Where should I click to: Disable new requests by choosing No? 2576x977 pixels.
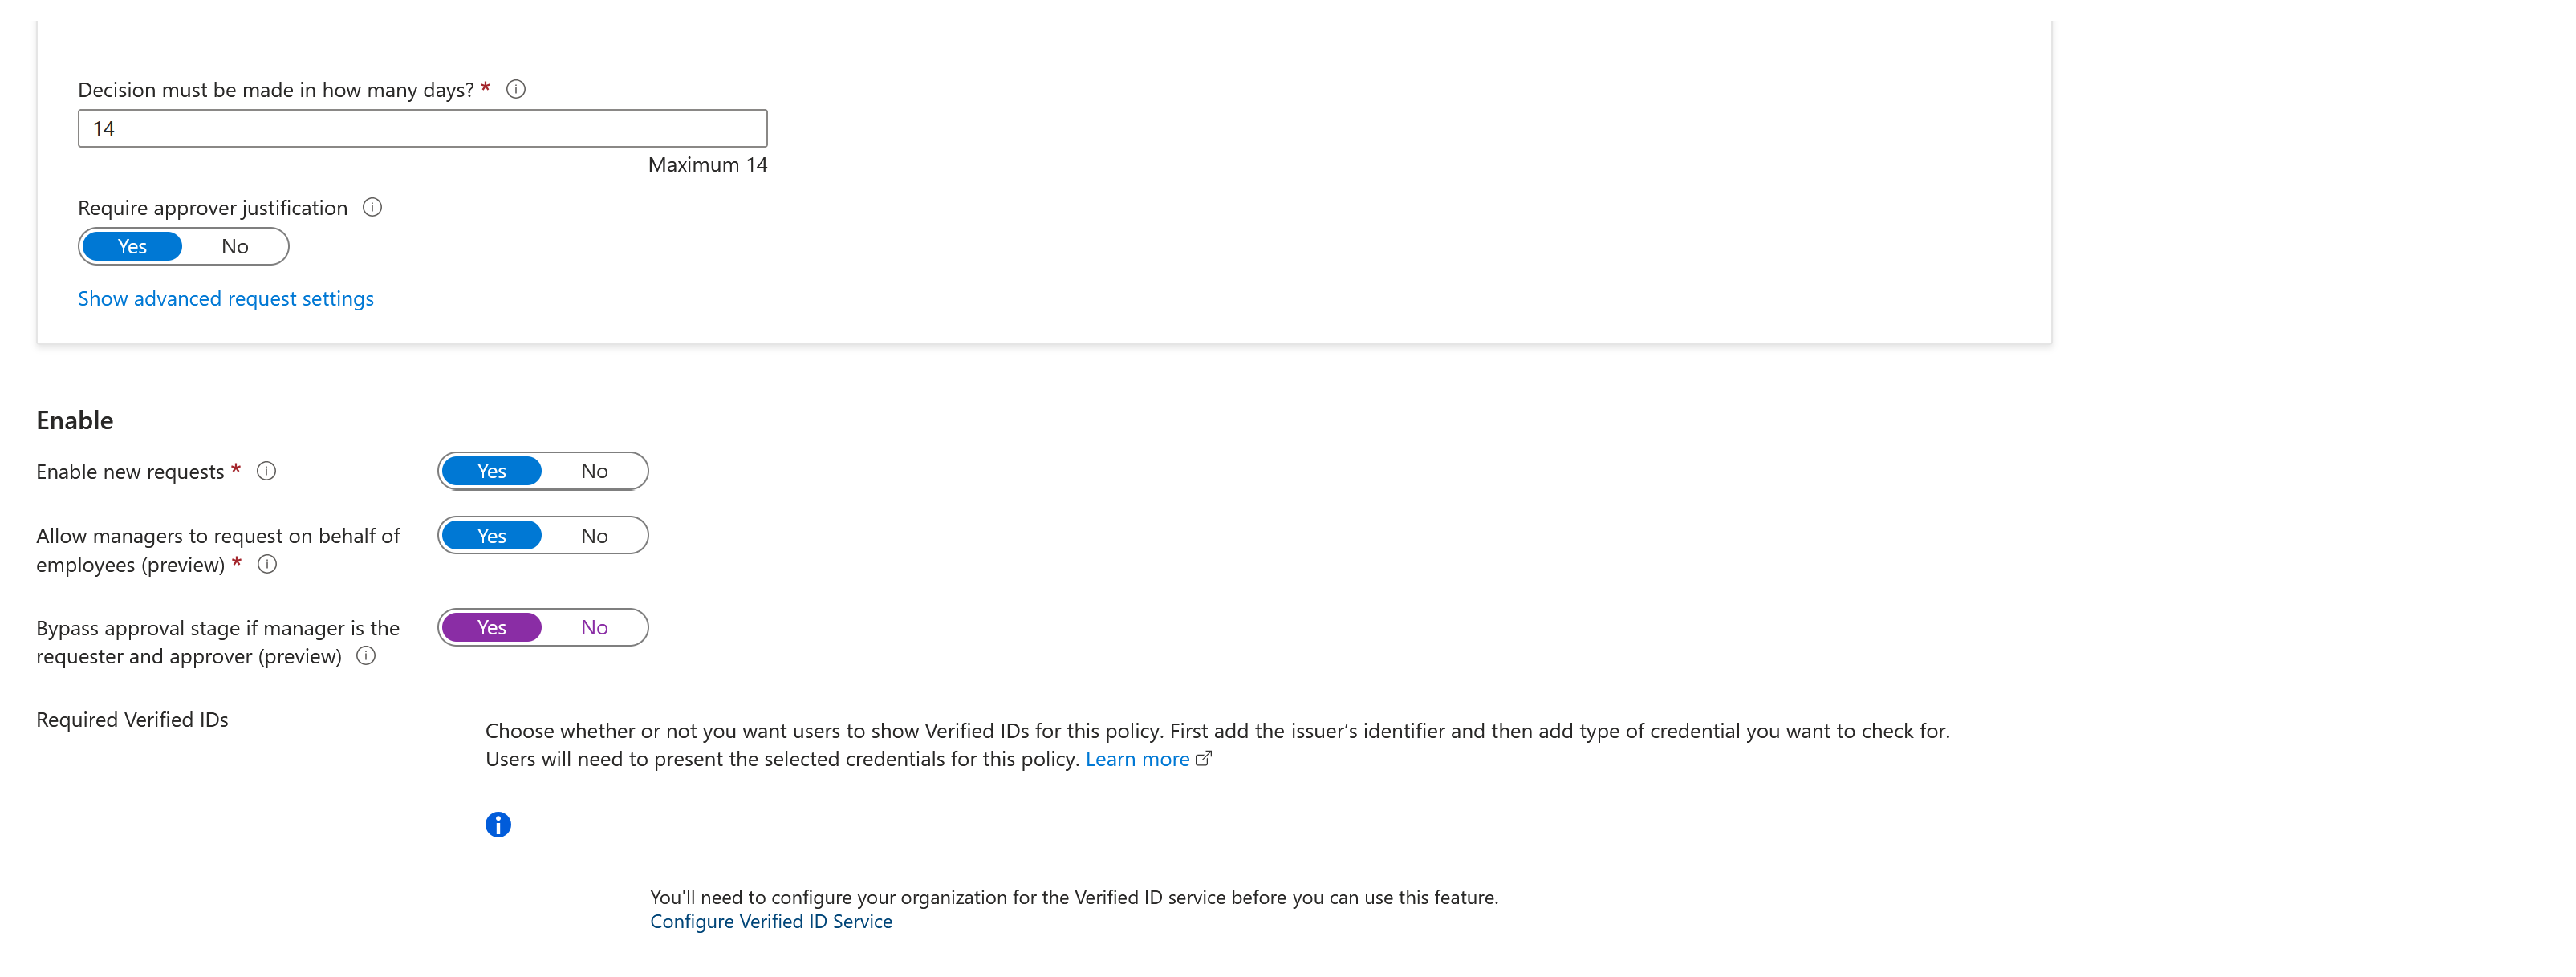click(594, 471)
